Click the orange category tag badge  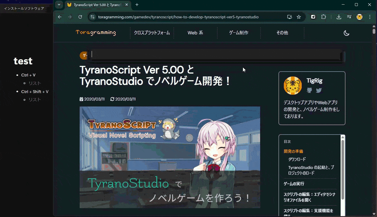pos(84,56)
